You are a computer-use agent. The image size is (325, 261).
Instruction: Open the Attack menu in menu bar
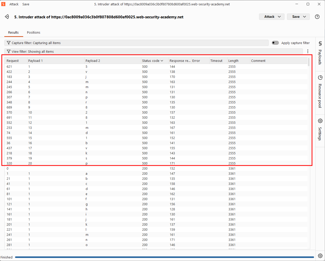[14, 4]
